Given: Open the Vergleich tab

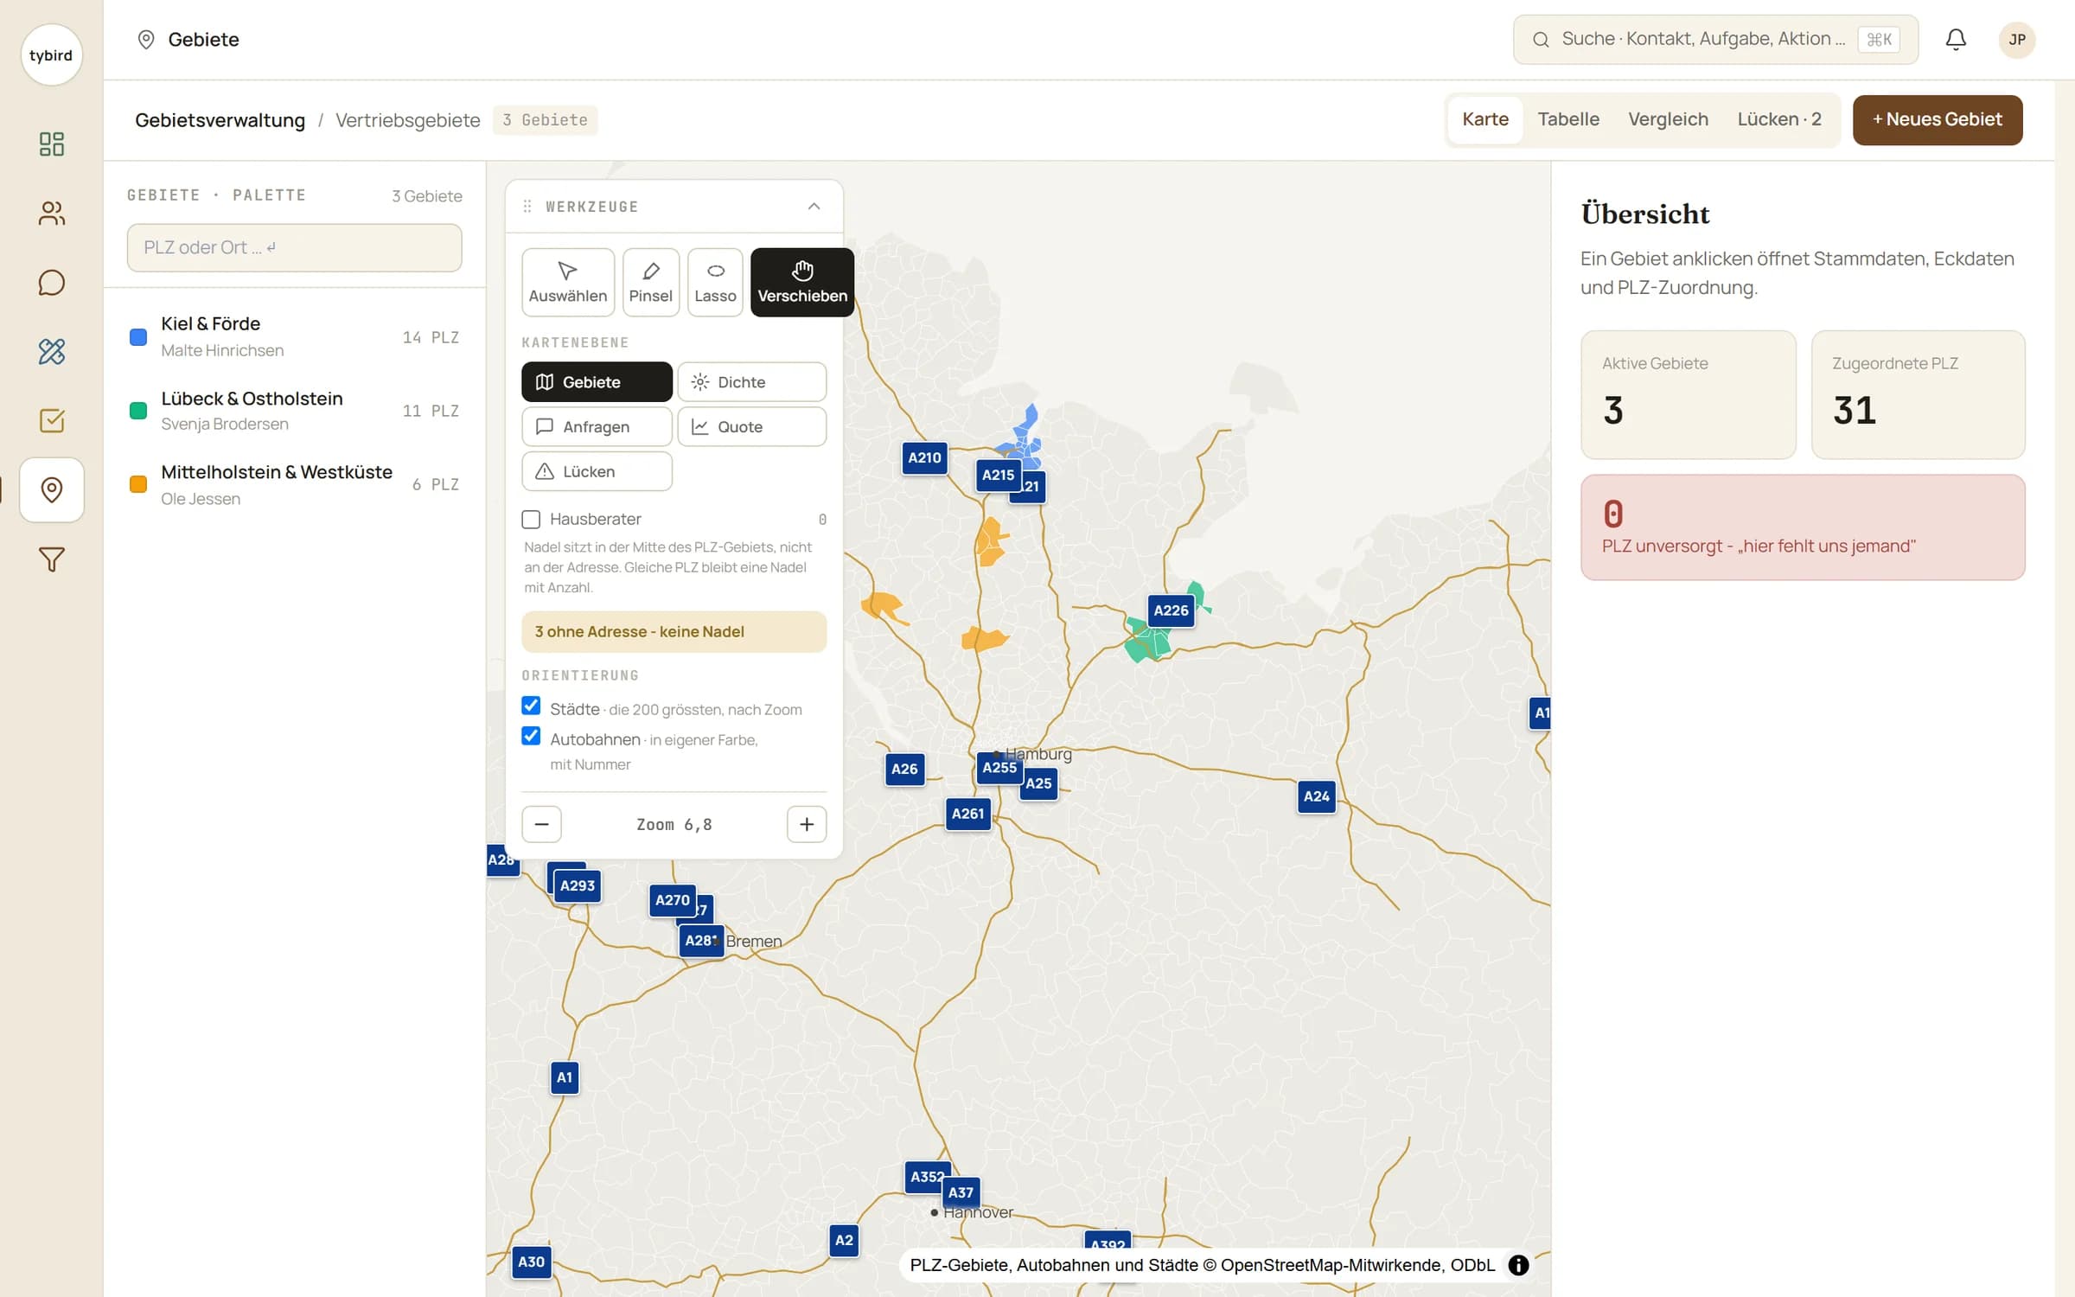Looking at the screenshot, I should pyautogui.click(x=1668, y=119).
